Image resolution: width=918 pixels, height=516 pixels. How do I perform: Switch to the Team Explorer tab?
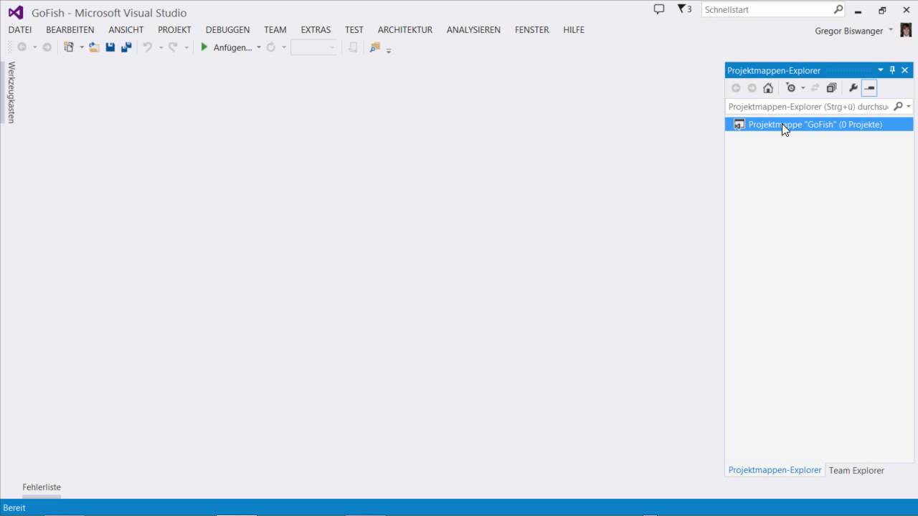coord(856,470)
